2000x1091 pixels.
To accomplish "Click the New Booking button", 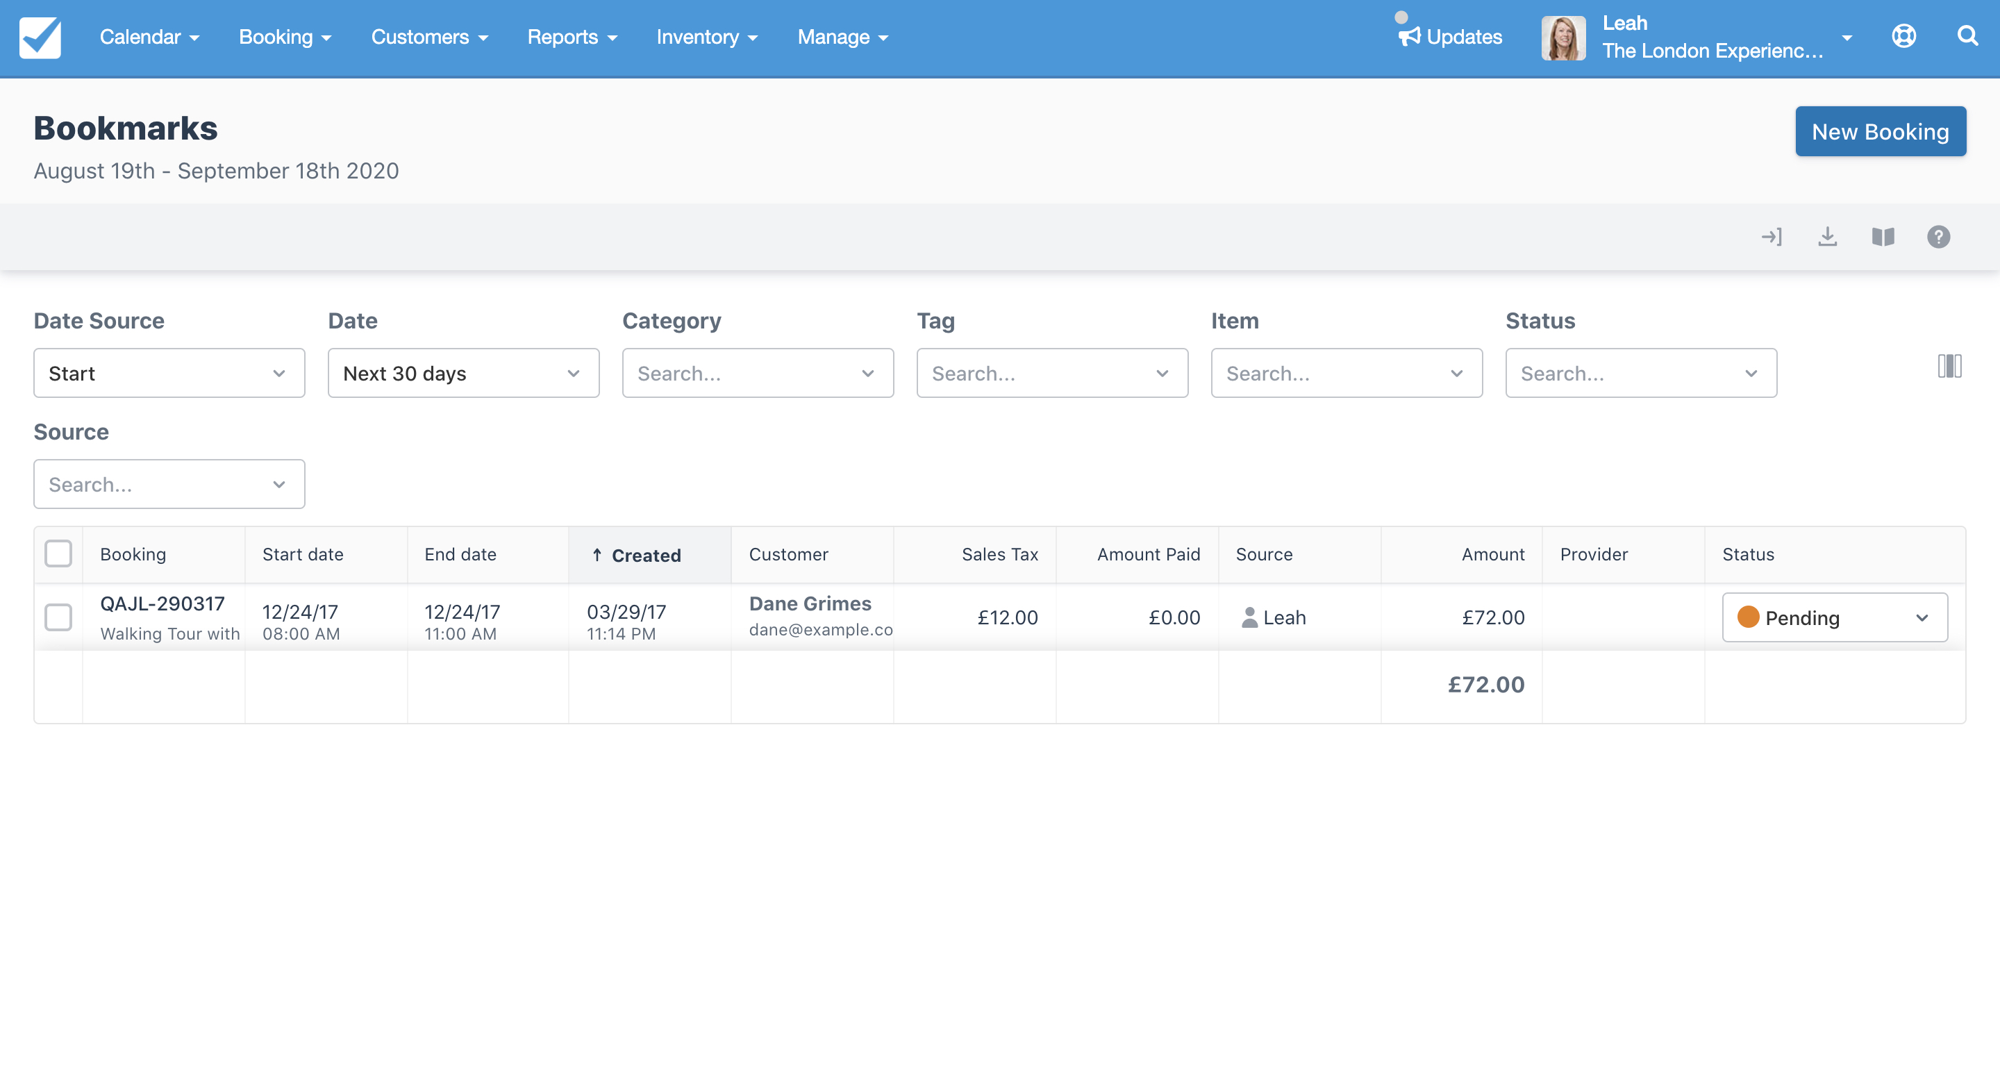I will [x=1880, y=131].
